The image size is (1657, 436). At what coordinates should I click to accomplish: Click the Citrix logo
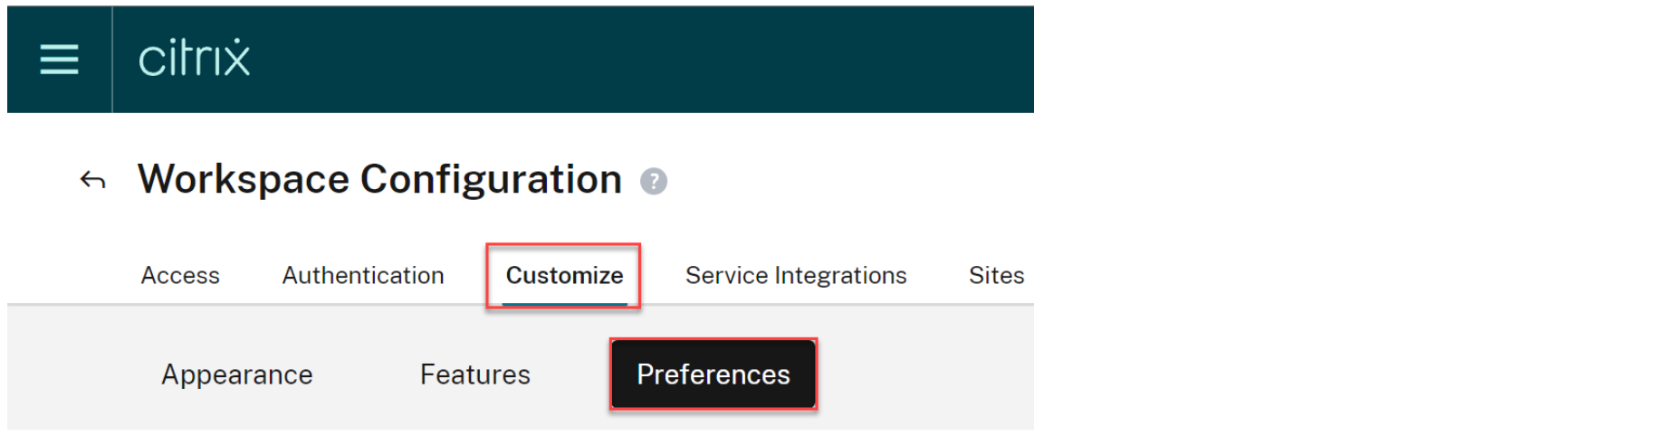point(194,59)
